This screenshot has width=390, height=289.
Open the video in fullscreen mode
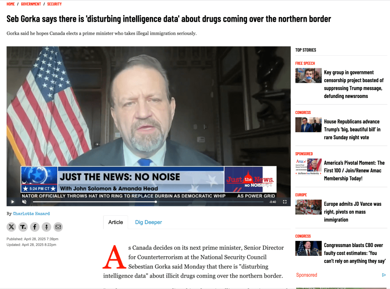[x=285, y=202]
